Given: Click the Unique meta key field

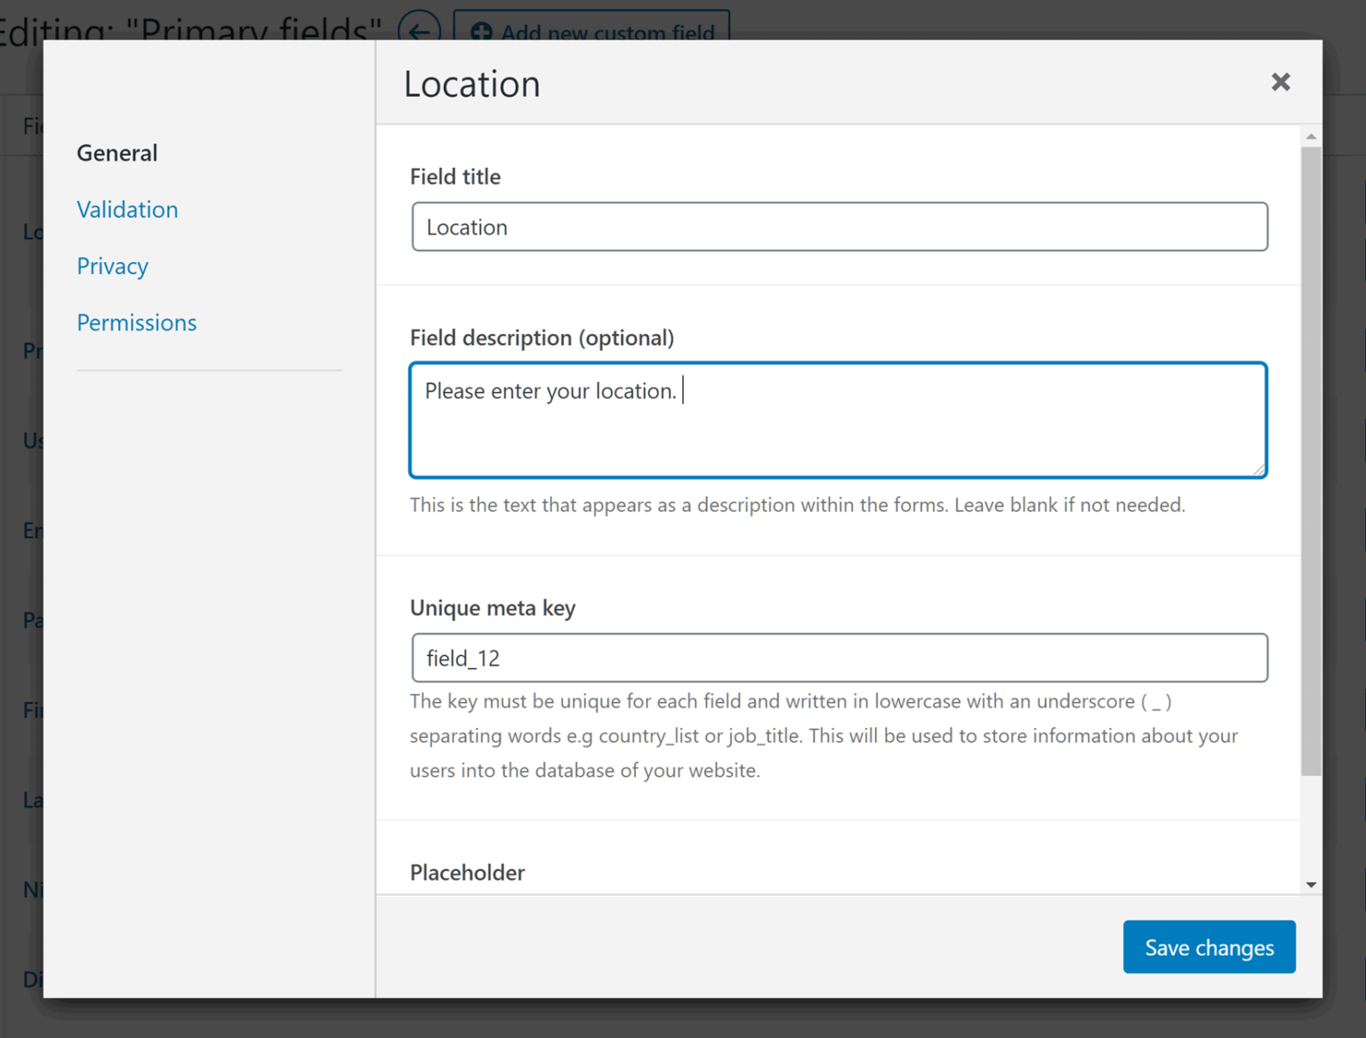Looking at the screenshot, I should click(839, 659).
